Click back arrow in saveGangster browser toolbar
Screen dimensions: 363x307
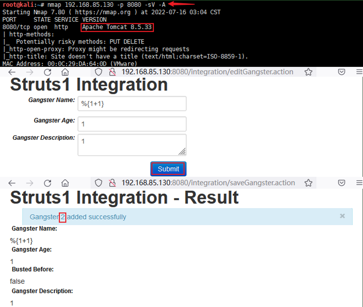[12, 183]
